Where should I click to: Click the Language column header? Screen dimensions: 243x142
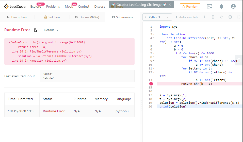(123, 99)
